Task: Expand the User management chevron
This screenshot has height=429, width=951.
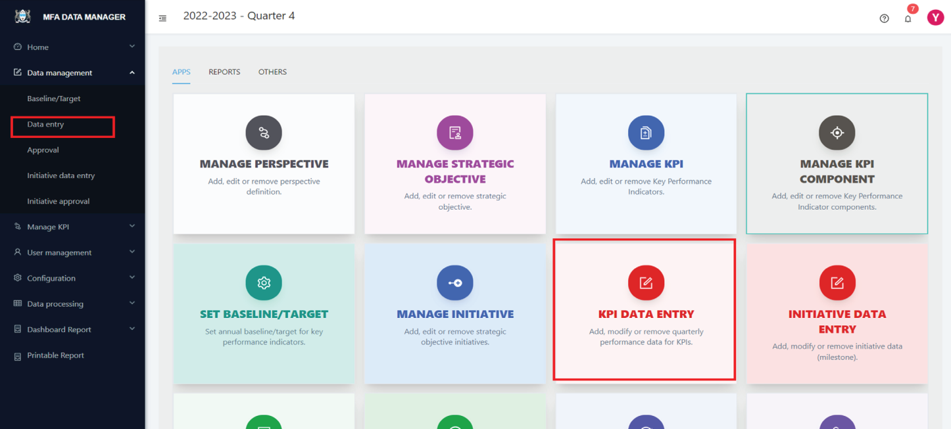Action: (132, 252)
